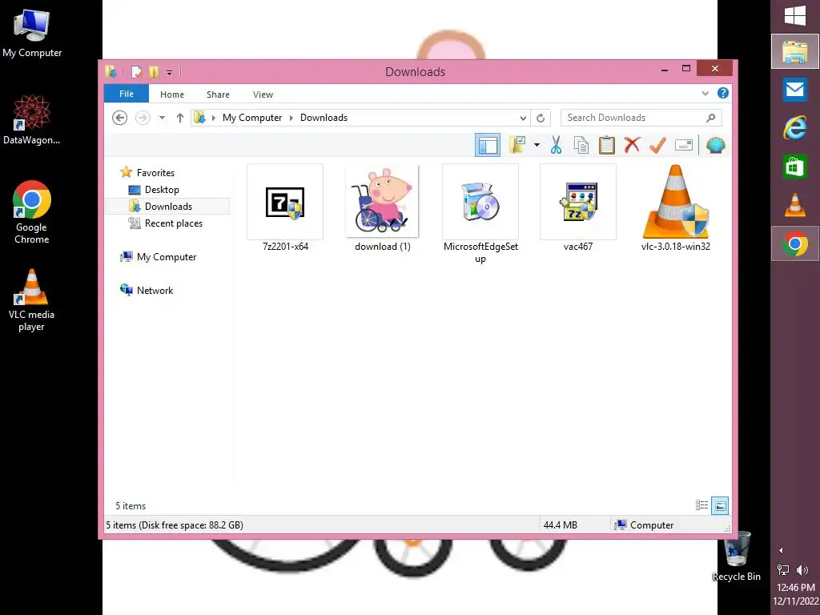Click the Properties quick access icon

coord(136,71)
